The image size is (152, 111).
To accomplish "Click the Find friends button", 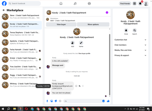I will pos(125,4).
